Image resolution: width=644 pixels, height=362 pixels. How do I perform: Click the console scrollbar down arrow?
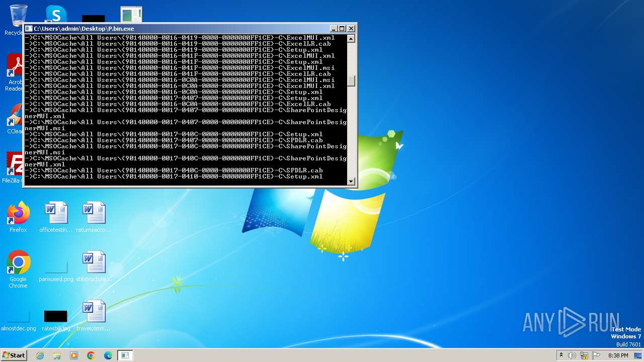pos(351,182)
